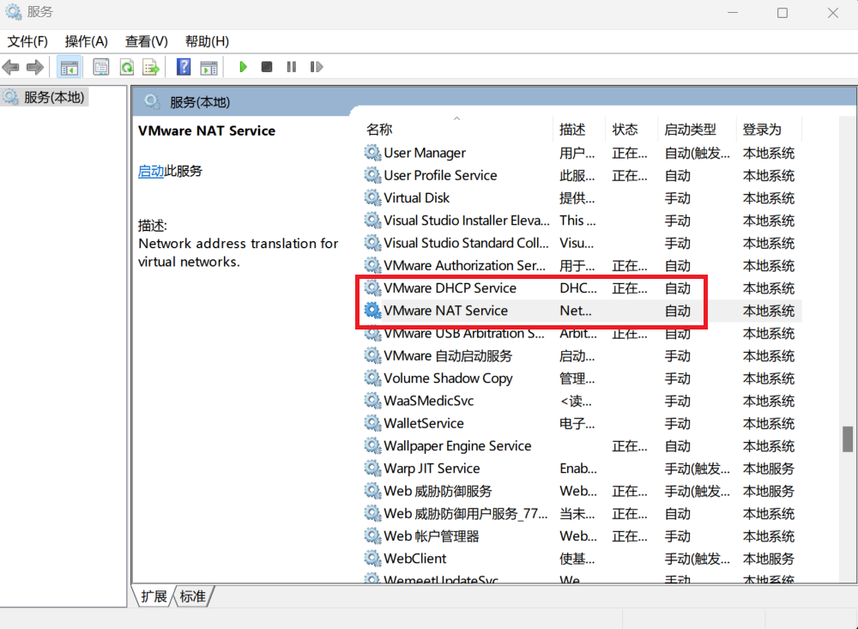This screenshot has height=629, width=858.
Task: Toggle the show/hide action pane icon
Action: pos(209,67)
